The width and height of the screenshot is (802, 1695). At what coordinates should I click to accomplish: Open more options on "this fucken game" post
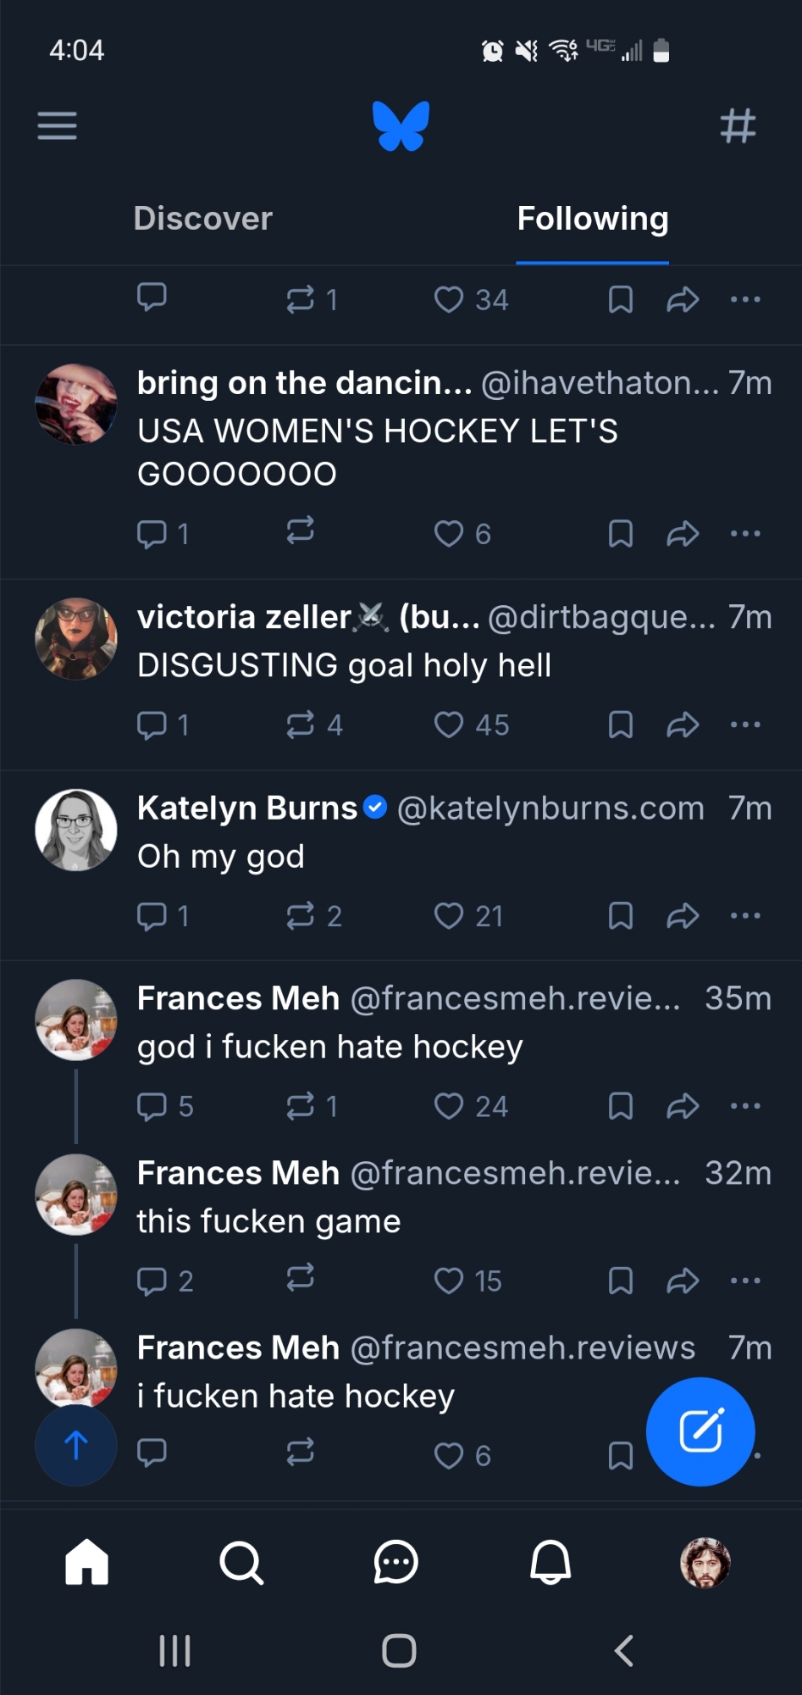pos(745,1281)
